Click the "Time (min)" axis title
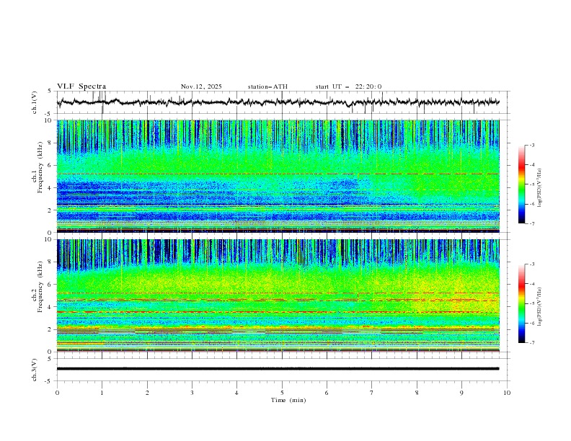This screenshot has height=441, width=571. click(288, 400)
